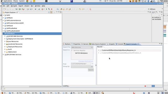This screenshot has height=94, width=168.
Task: Switch to the Snippets tab
Action: [x=111, y=44]
